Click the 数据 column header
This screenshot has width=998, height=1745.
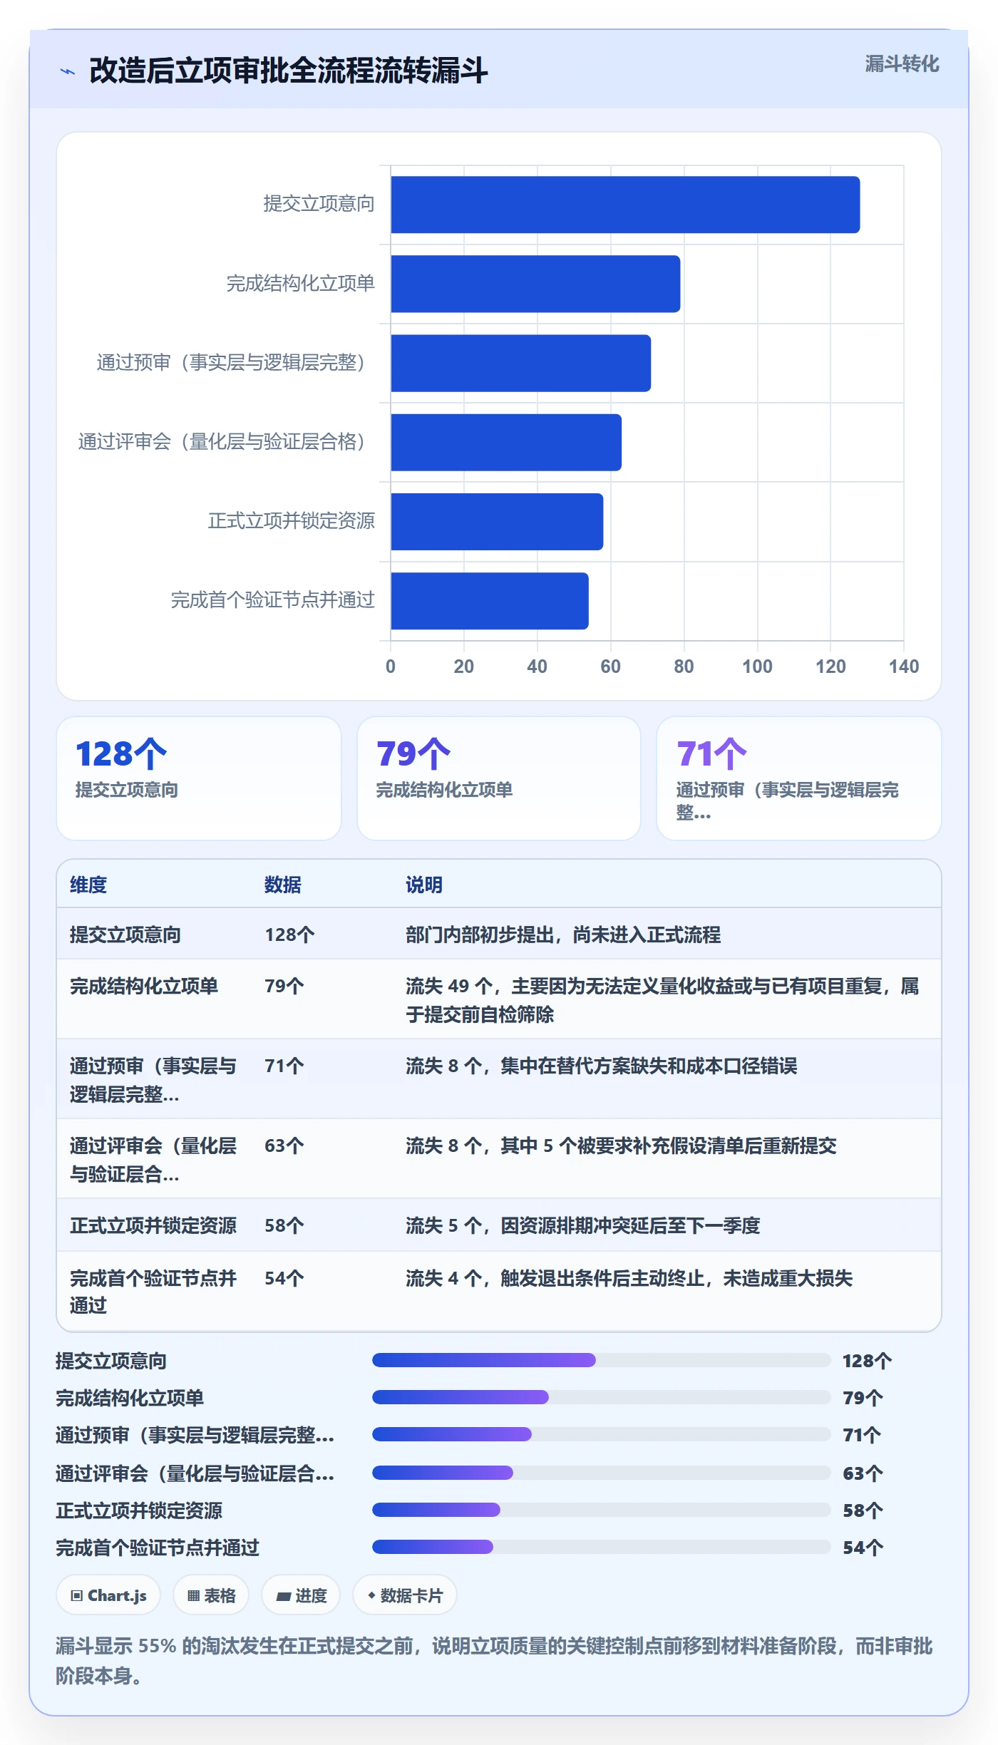click(283, 885)
